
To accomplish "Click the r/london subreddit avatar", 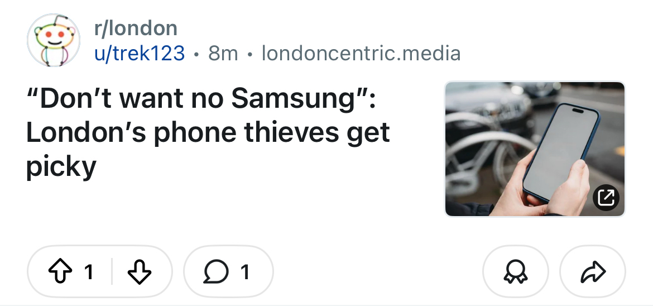I will point(54,41).
